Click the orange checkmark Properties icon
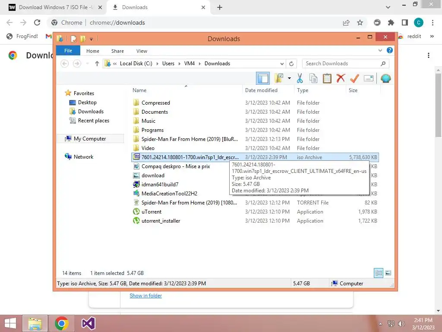 pos(354,78)
